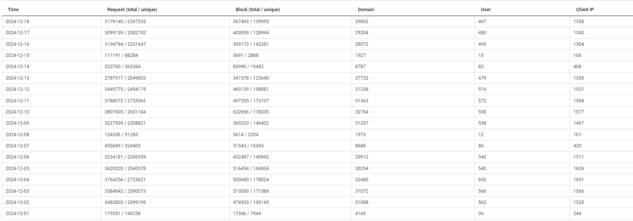This screenshot has width=633, height=221.
Task: Select client IP value 1531
Action: 579,89
